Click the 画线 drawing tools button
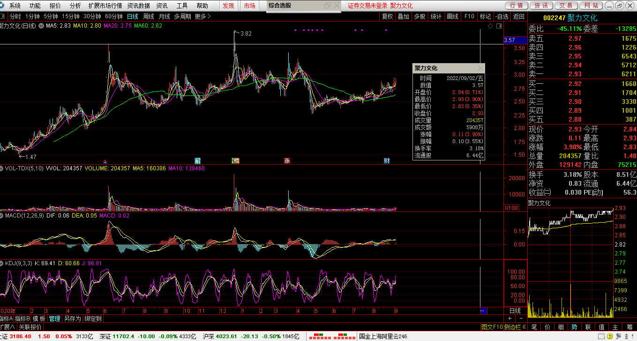 (452, 16)
